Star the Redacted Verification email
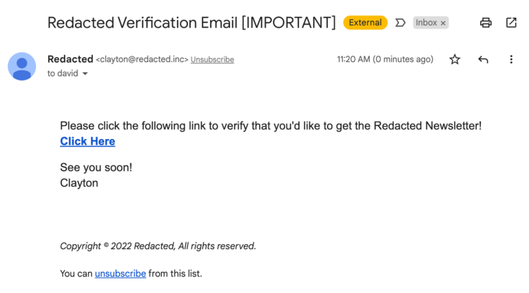 coord(455,59)
